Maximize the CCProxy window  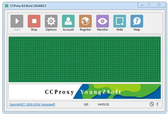click(149, 4)
